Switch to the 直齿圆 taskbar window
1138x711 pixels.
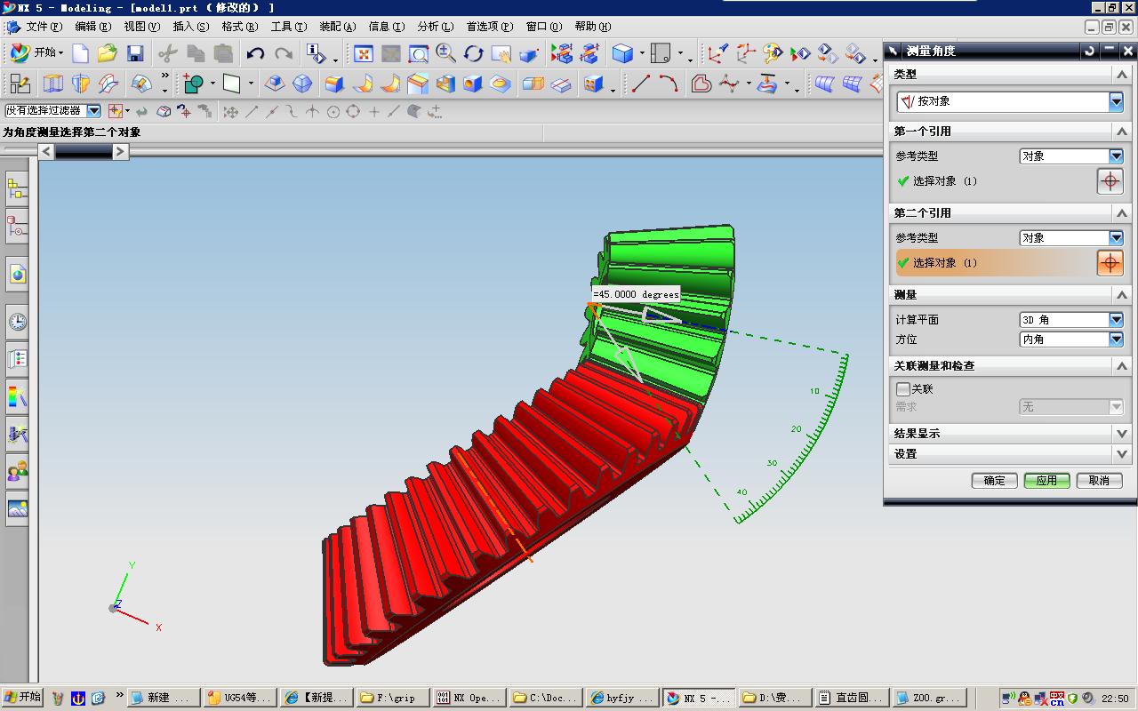click(849, 699)
